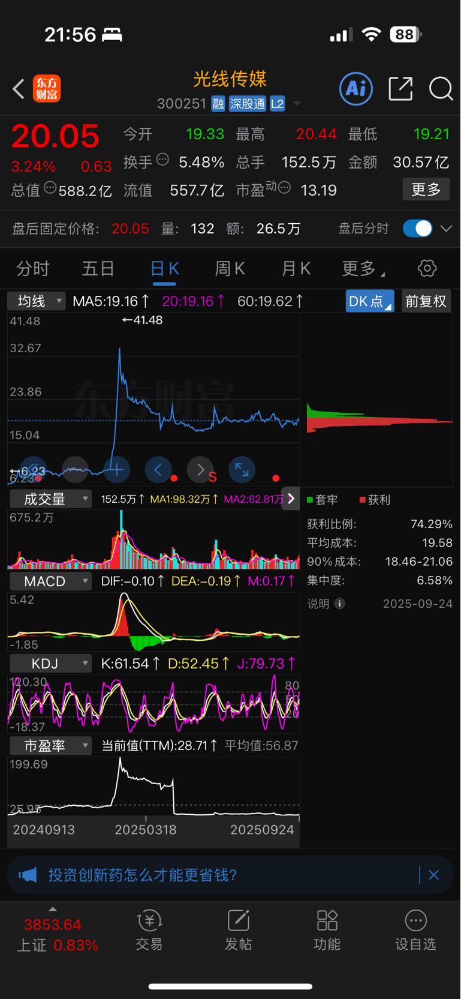Switch to 五日 tab

pyautogui.click(x=98, y=268)
